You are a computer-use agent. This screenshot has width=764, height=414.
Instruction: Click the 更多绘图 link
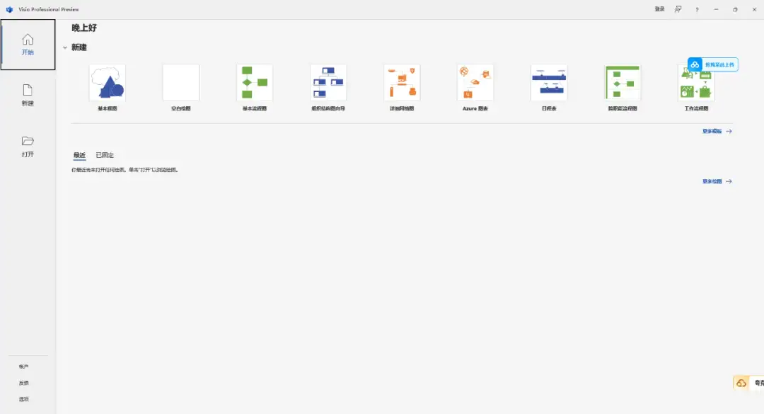coord(717,182)
